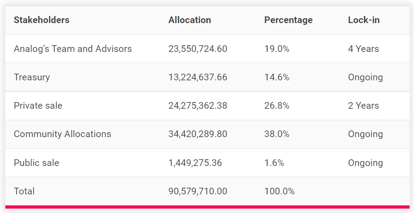The height and width of the screenshot is (213, 414).
Task: Click the Allocation column header
Action: tap(189, 20)
